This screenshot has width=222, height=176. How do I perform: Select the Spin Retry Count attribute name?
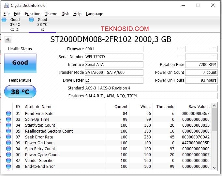pos(40,149)
